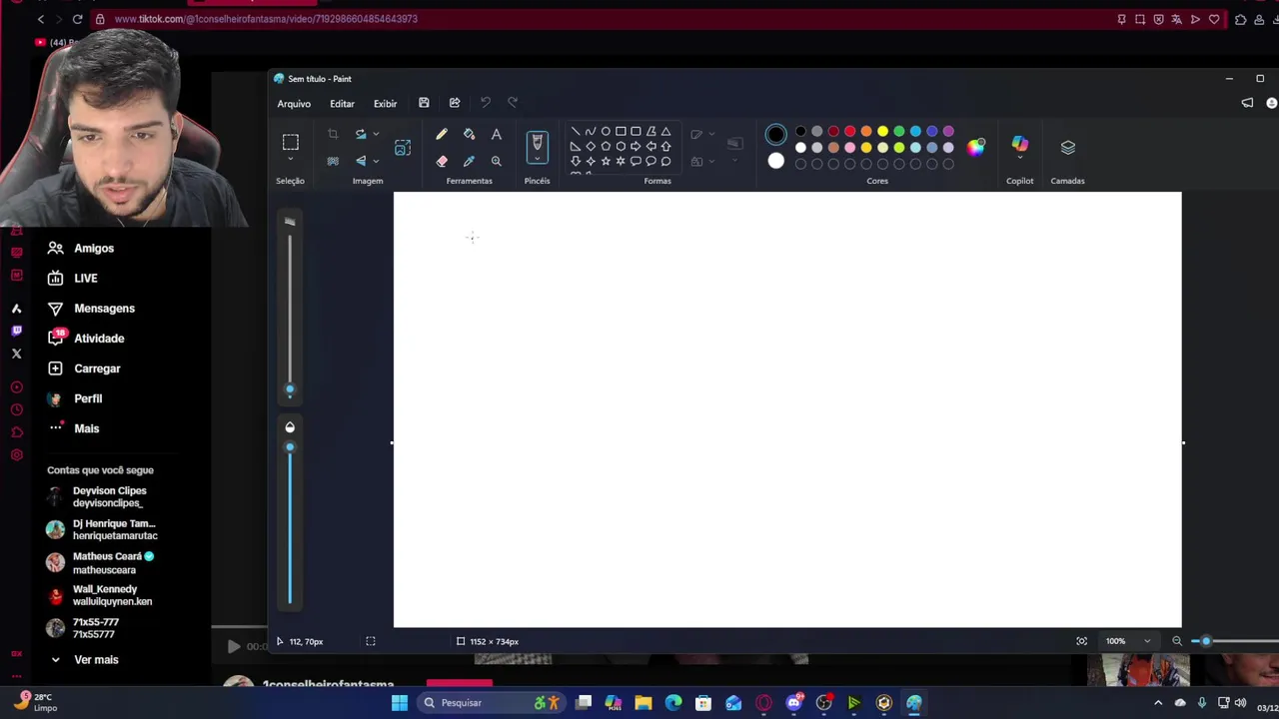This screenshot has height=719, width=1279.
Task: Click the Redo arrow
Action: pyautogui.click(x=513, y=103)
